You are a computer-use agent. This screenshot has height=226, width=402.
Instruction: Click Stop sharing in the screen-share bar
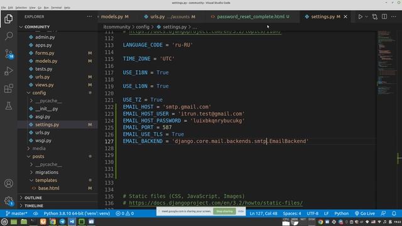[x=224, y=212]
